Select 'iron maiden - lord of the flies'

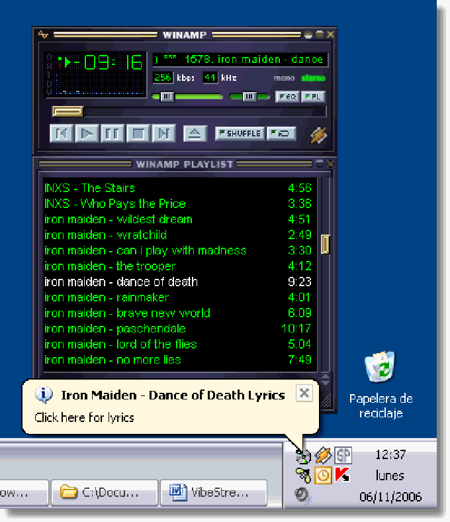click(178, 344)
